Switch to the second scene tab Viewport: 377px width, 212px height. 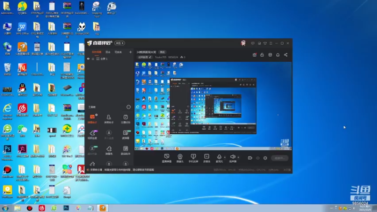click(108, 52)
